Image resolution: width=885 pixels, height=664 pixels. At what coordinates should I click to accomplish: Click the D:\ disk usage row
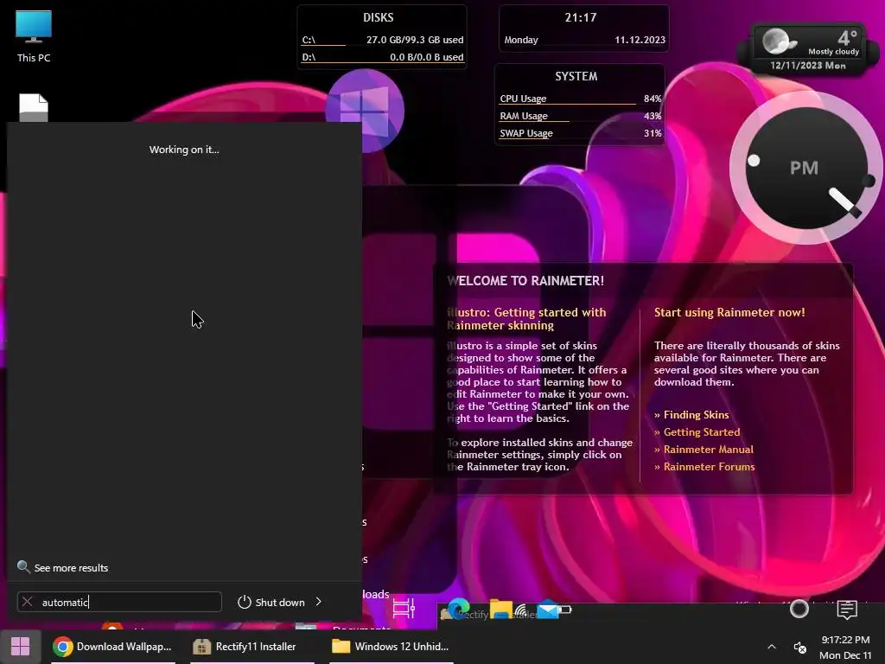pos(382,58)
